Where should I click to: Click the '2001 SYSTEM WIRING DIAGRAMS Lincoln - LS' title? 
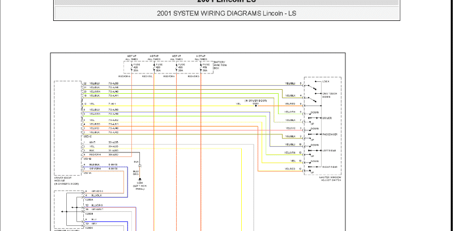click(226, 13)
